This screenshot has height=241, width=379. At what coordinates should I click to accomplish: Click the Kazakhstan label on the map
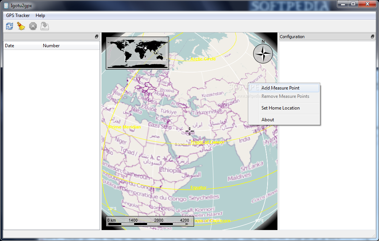[213, 94]
